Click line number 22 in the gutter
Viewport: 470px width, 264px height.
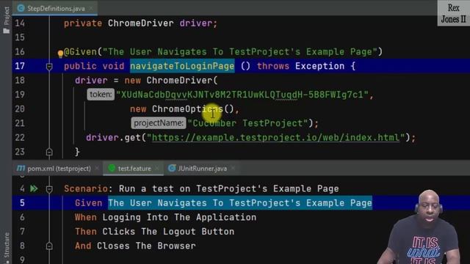pyautogui.click(x=20, y=138)
